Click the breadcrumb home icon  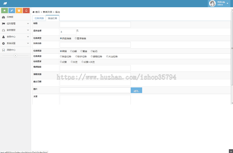pos(33,12)
